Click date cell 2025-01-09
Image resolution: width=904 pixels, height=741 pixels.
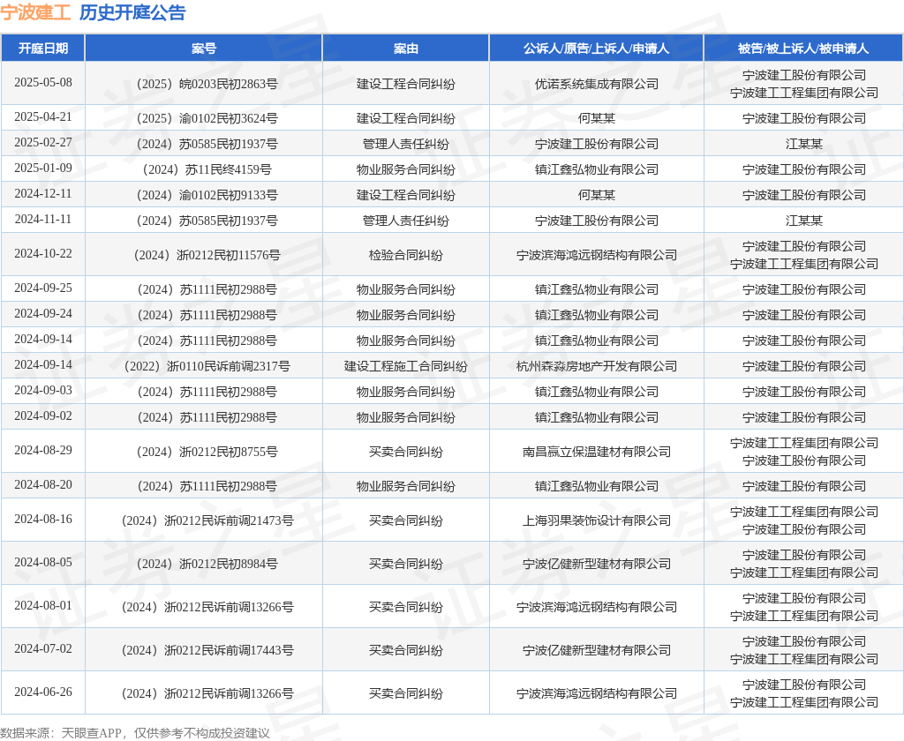pos(43,168)
